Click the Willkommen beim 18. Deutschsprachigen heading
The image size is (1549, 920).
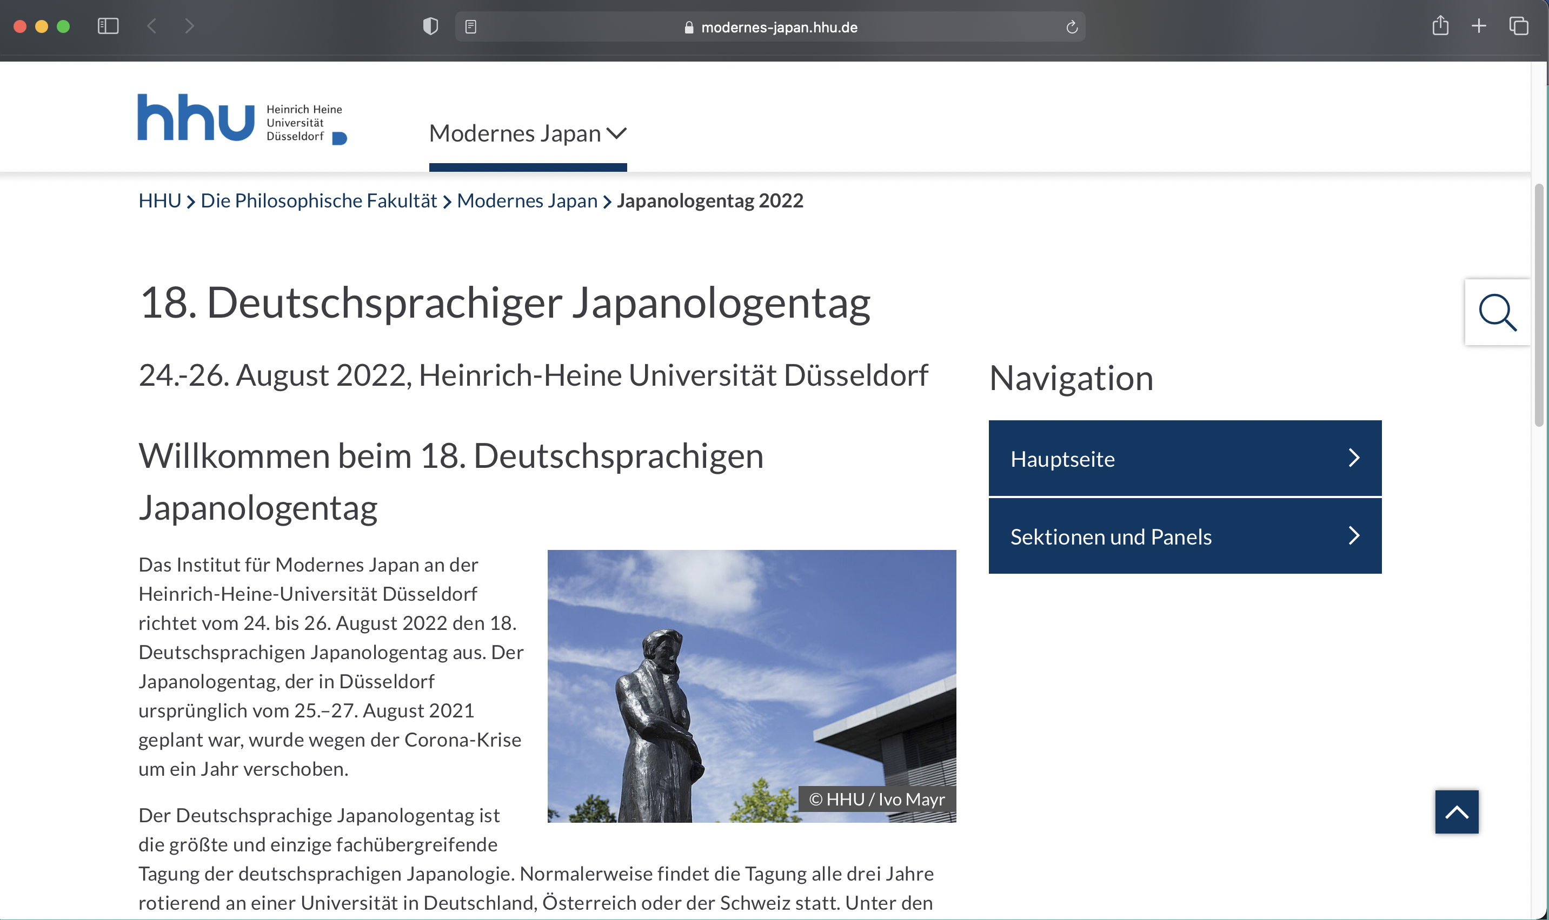pos(451,482)
